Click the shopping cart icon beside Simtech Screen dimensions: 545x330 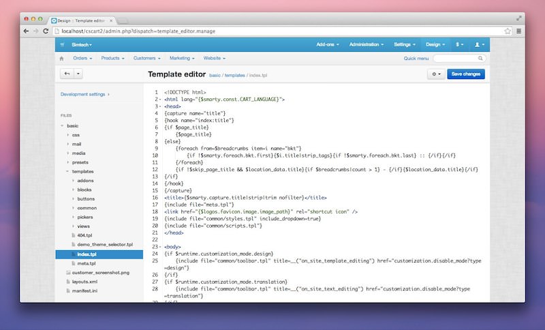[63, 44]
